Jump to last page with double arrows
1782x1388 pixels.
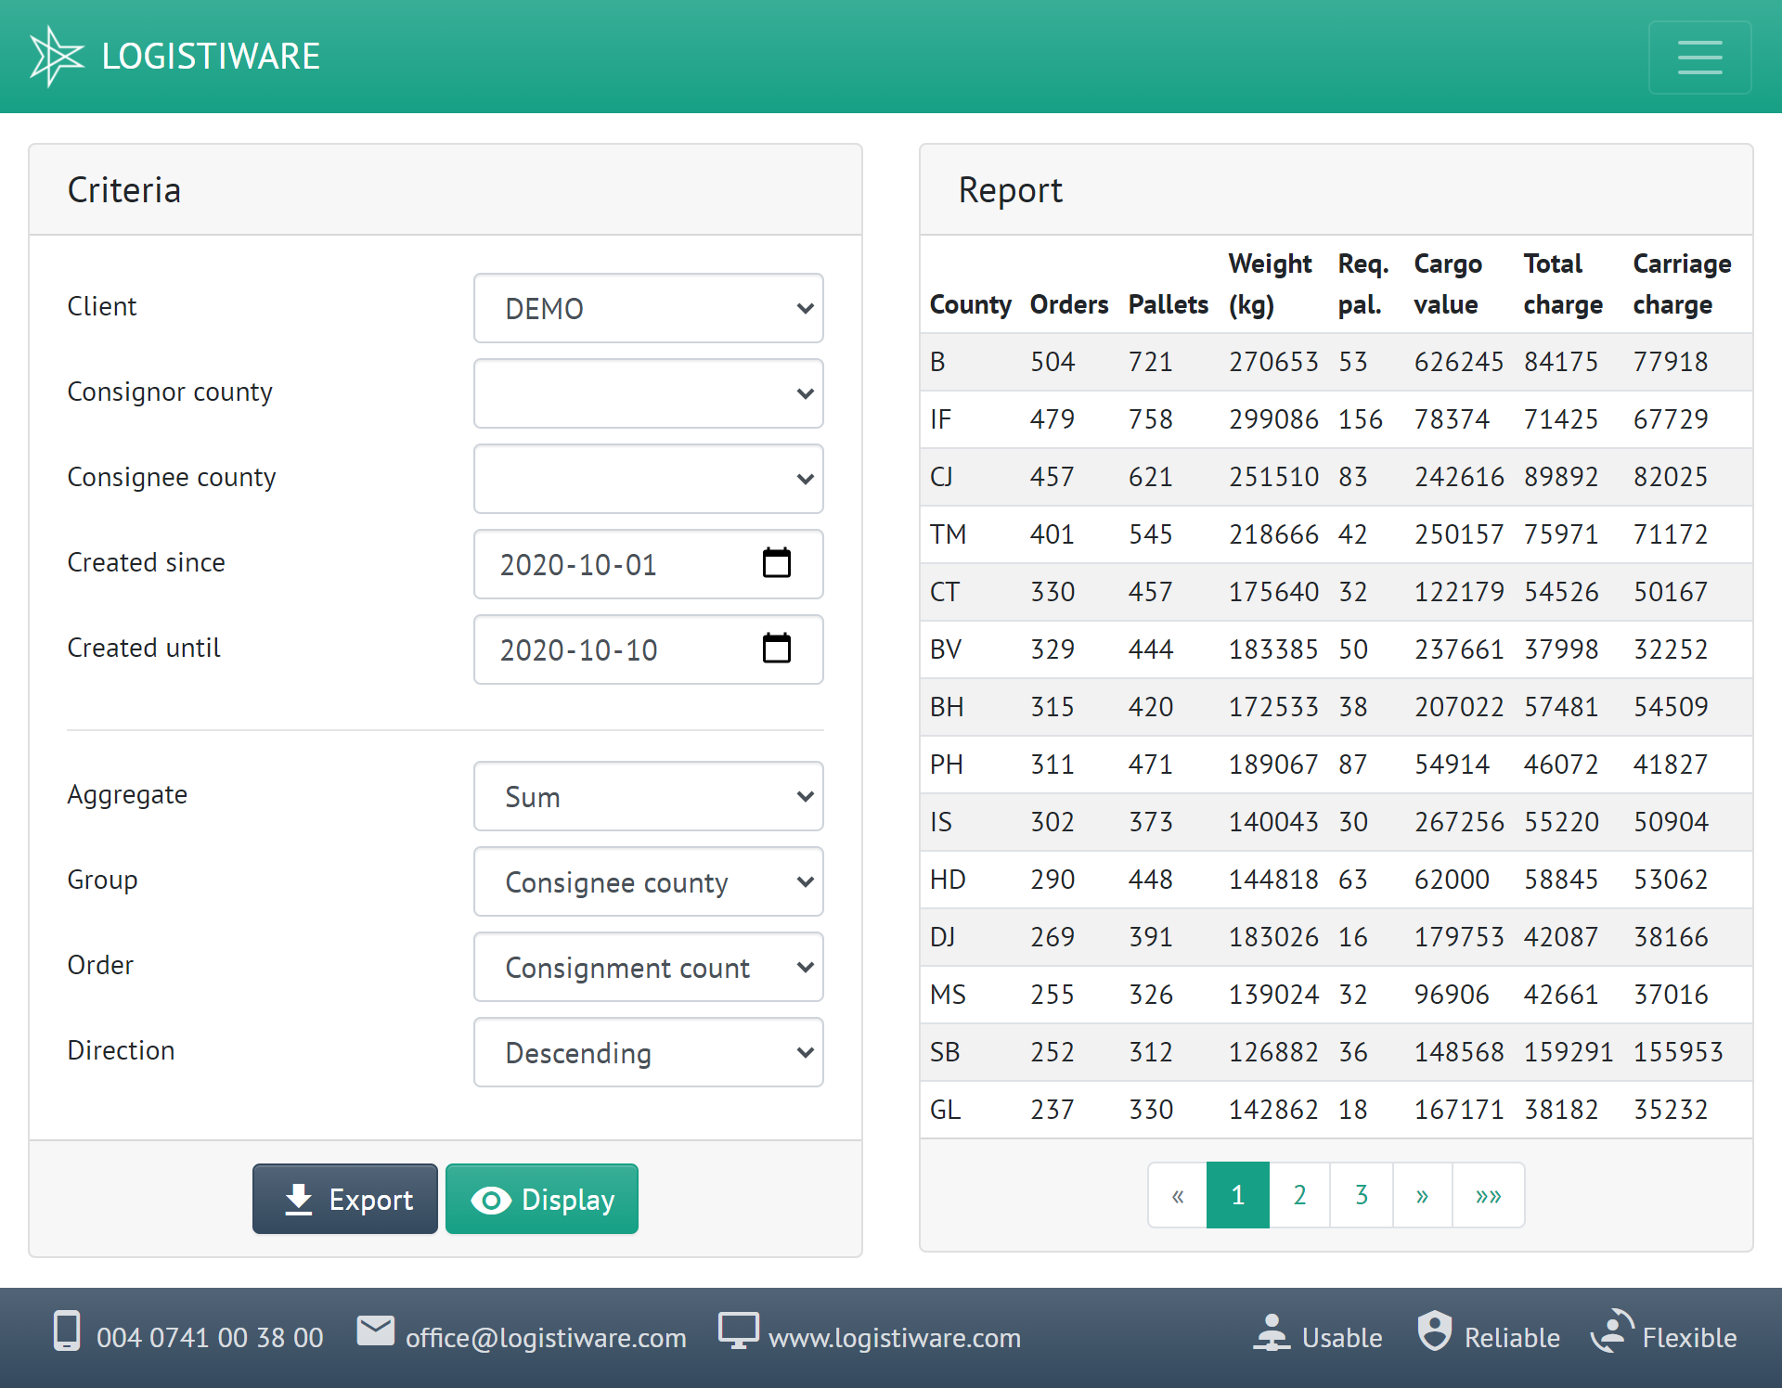coord(1488,1195)
